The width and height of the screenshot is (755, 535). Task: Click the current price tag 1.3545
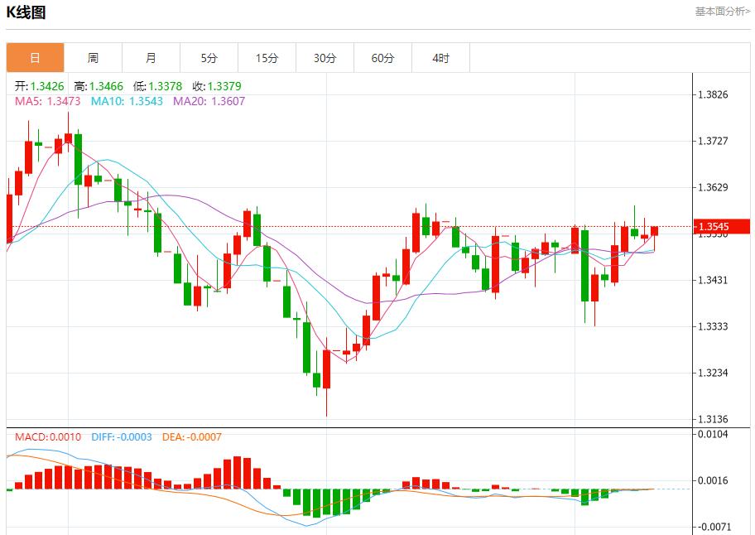tap(715, 224)
